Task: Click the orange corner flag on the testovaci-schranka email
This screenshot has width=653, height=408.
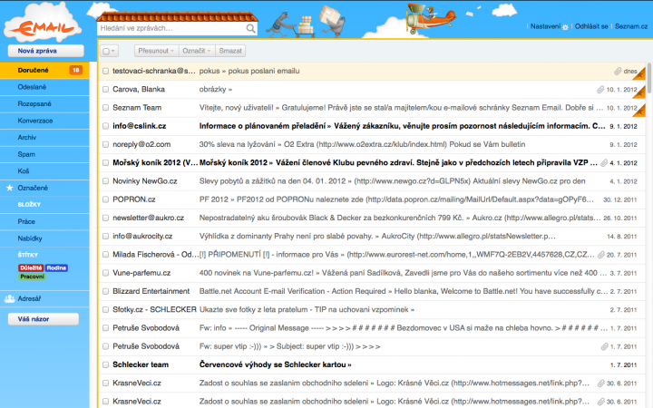Action: click(x=639, y=74)
